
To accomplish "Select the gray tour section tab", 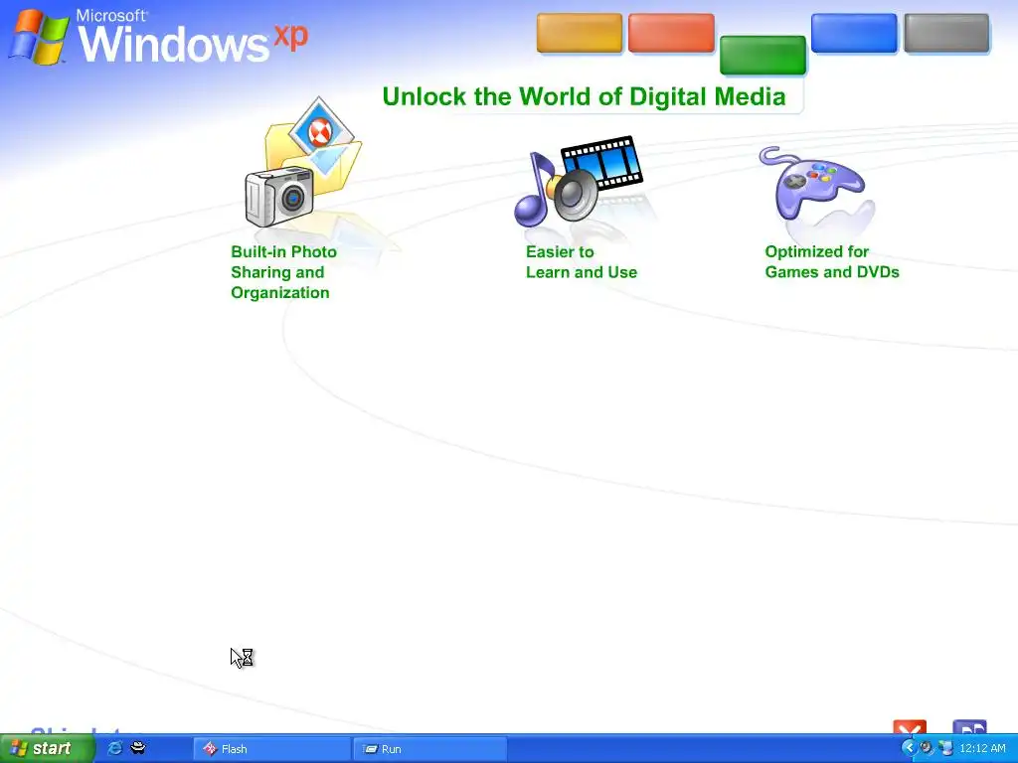I will [x=946, y=33].
